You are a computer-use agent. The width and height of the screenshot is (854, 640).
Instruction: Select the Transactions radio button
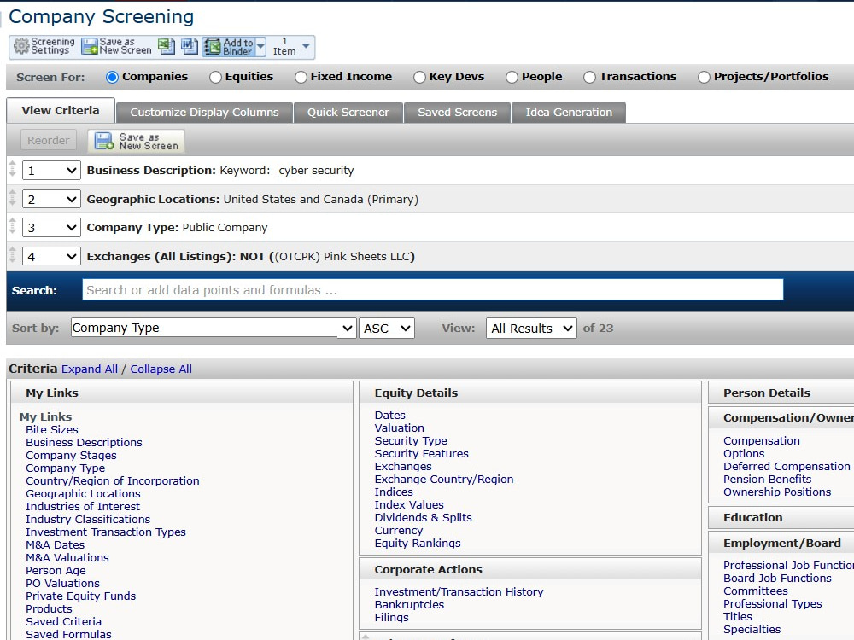[589, 78]
